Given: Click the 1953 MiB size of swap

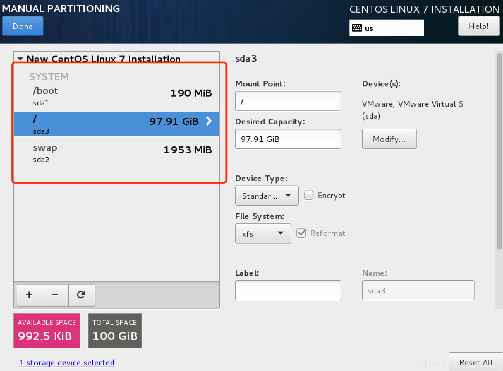Looking at the screenshot, I should 188,150.
